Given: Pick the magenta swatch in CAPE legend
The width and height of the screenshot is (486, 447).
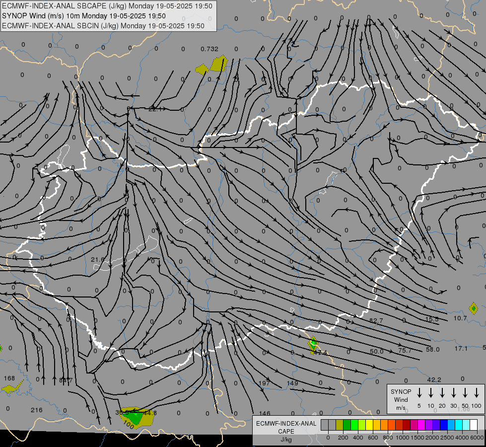Looking at the screenshot, I should pyautogui.click(x=421, y=425).
